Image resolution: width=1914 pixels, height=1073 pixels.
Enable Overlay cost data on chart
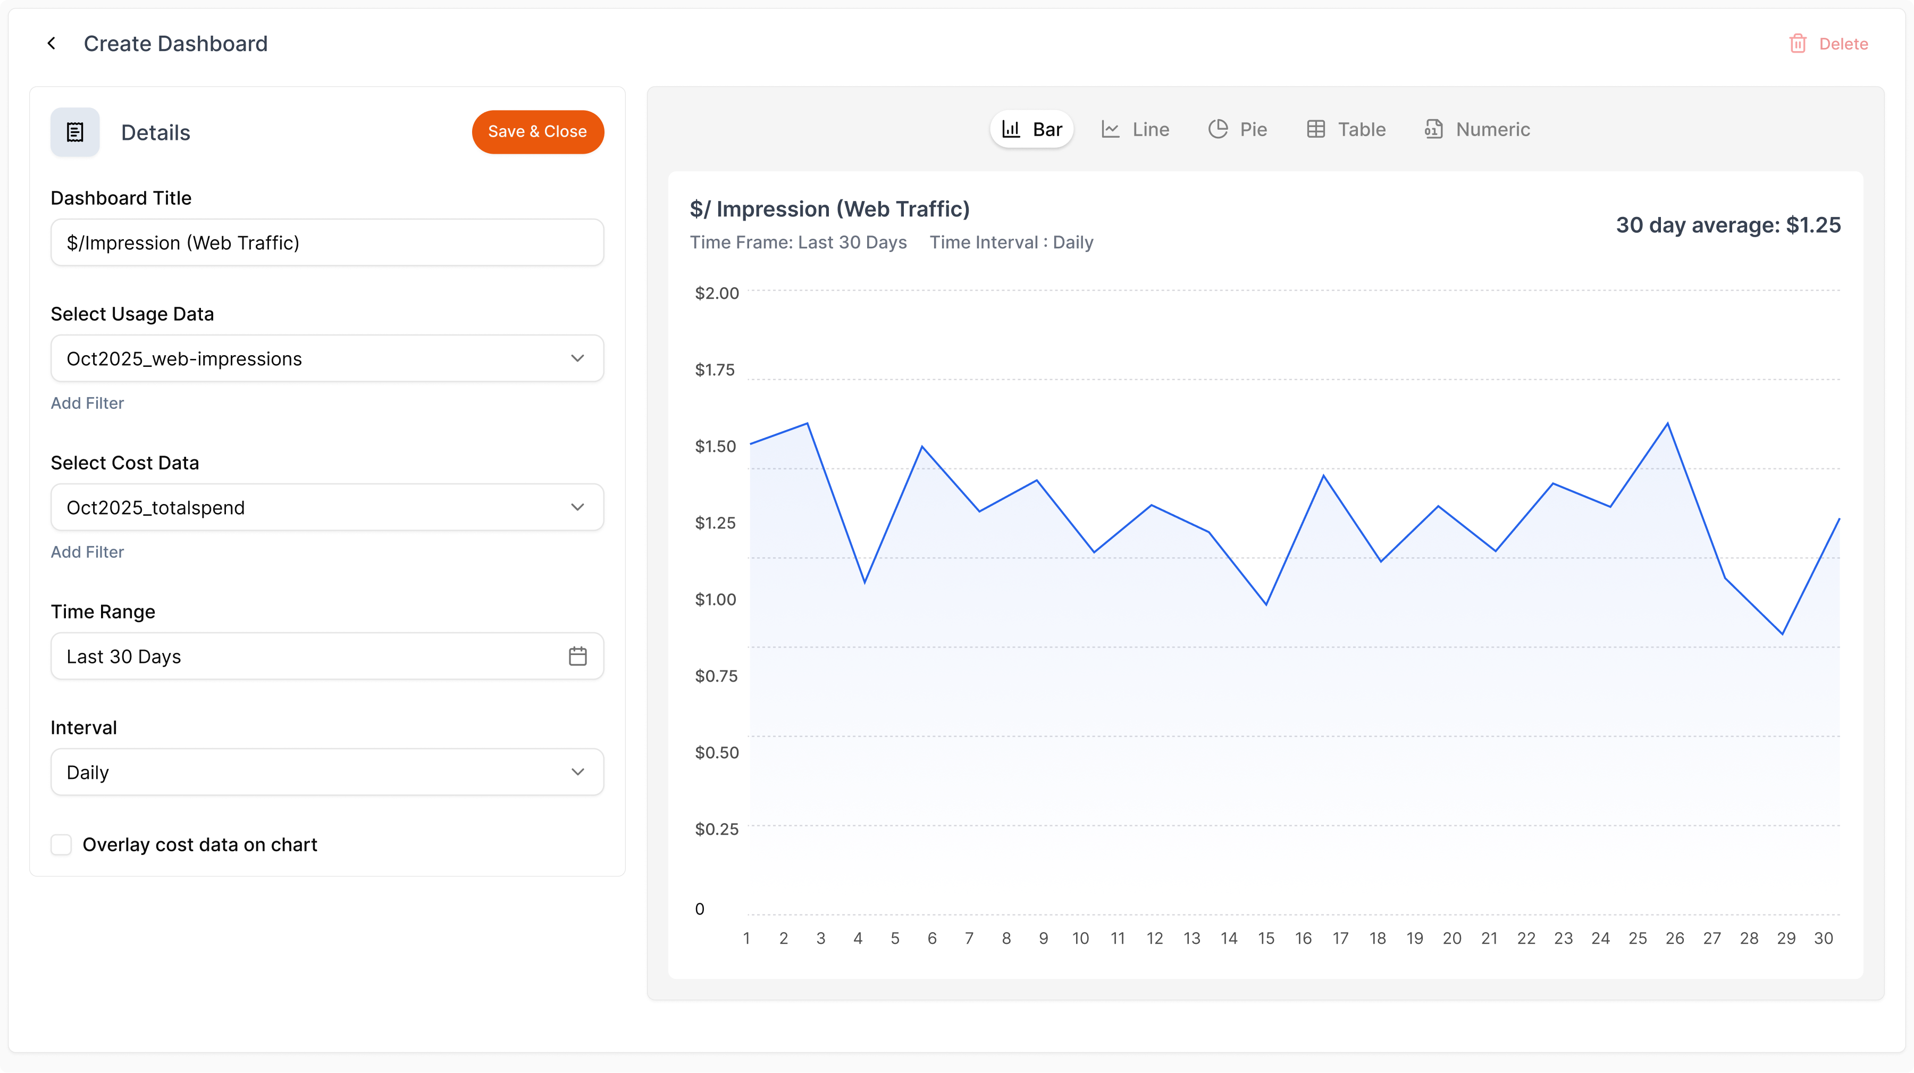coord(61,844)
